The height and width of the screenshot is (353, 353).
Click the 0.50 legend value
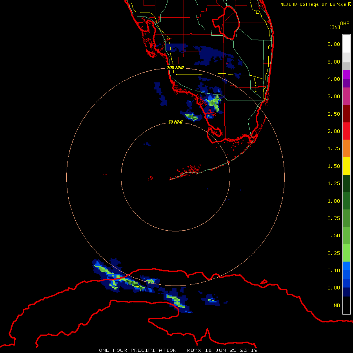click(334, 236)
